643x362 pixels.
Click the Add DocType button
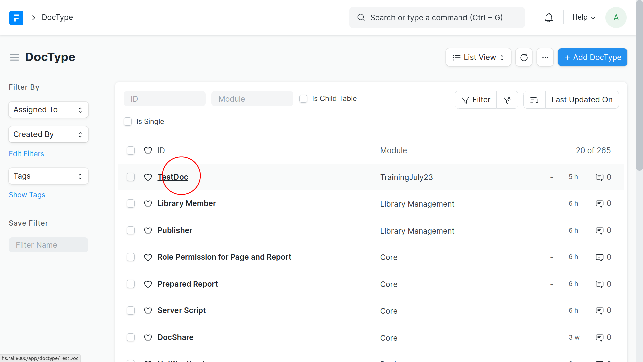click(592, 57)
